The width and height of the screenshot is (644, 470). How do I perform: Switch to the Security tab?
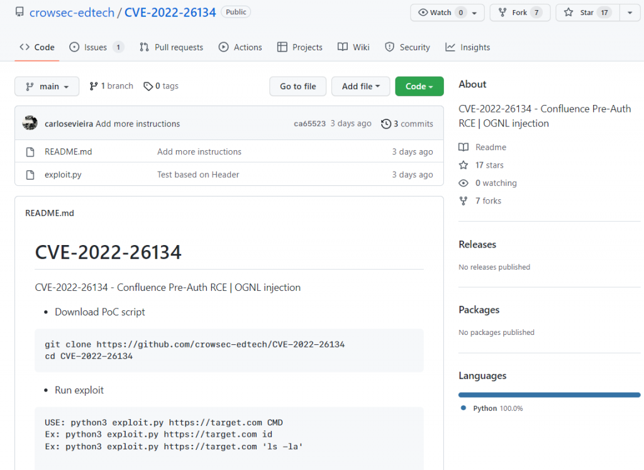point(408,46)
